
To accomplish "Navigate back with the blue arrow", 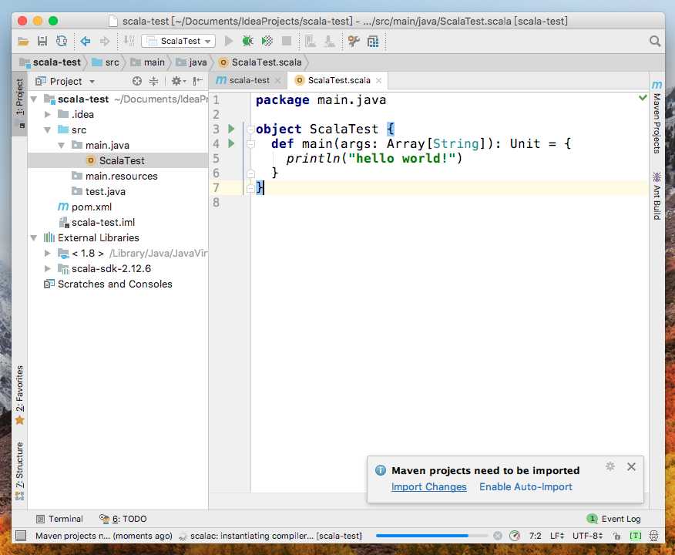I will tap(86, 42).
